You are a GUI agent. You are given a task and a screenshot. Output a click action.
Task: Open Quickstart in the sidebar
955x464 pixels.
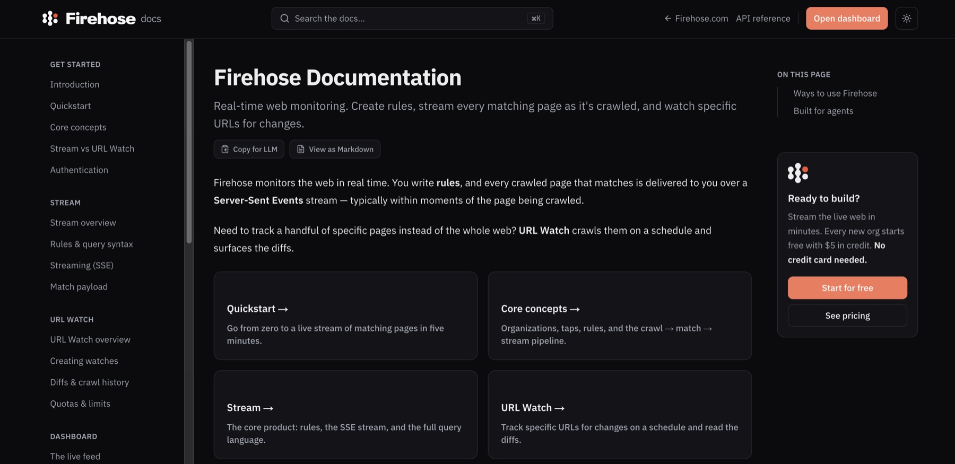(x=71, y=106)
